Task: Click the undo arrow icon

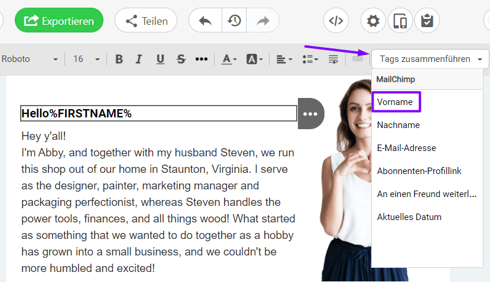Action: (x=206, y=21)
